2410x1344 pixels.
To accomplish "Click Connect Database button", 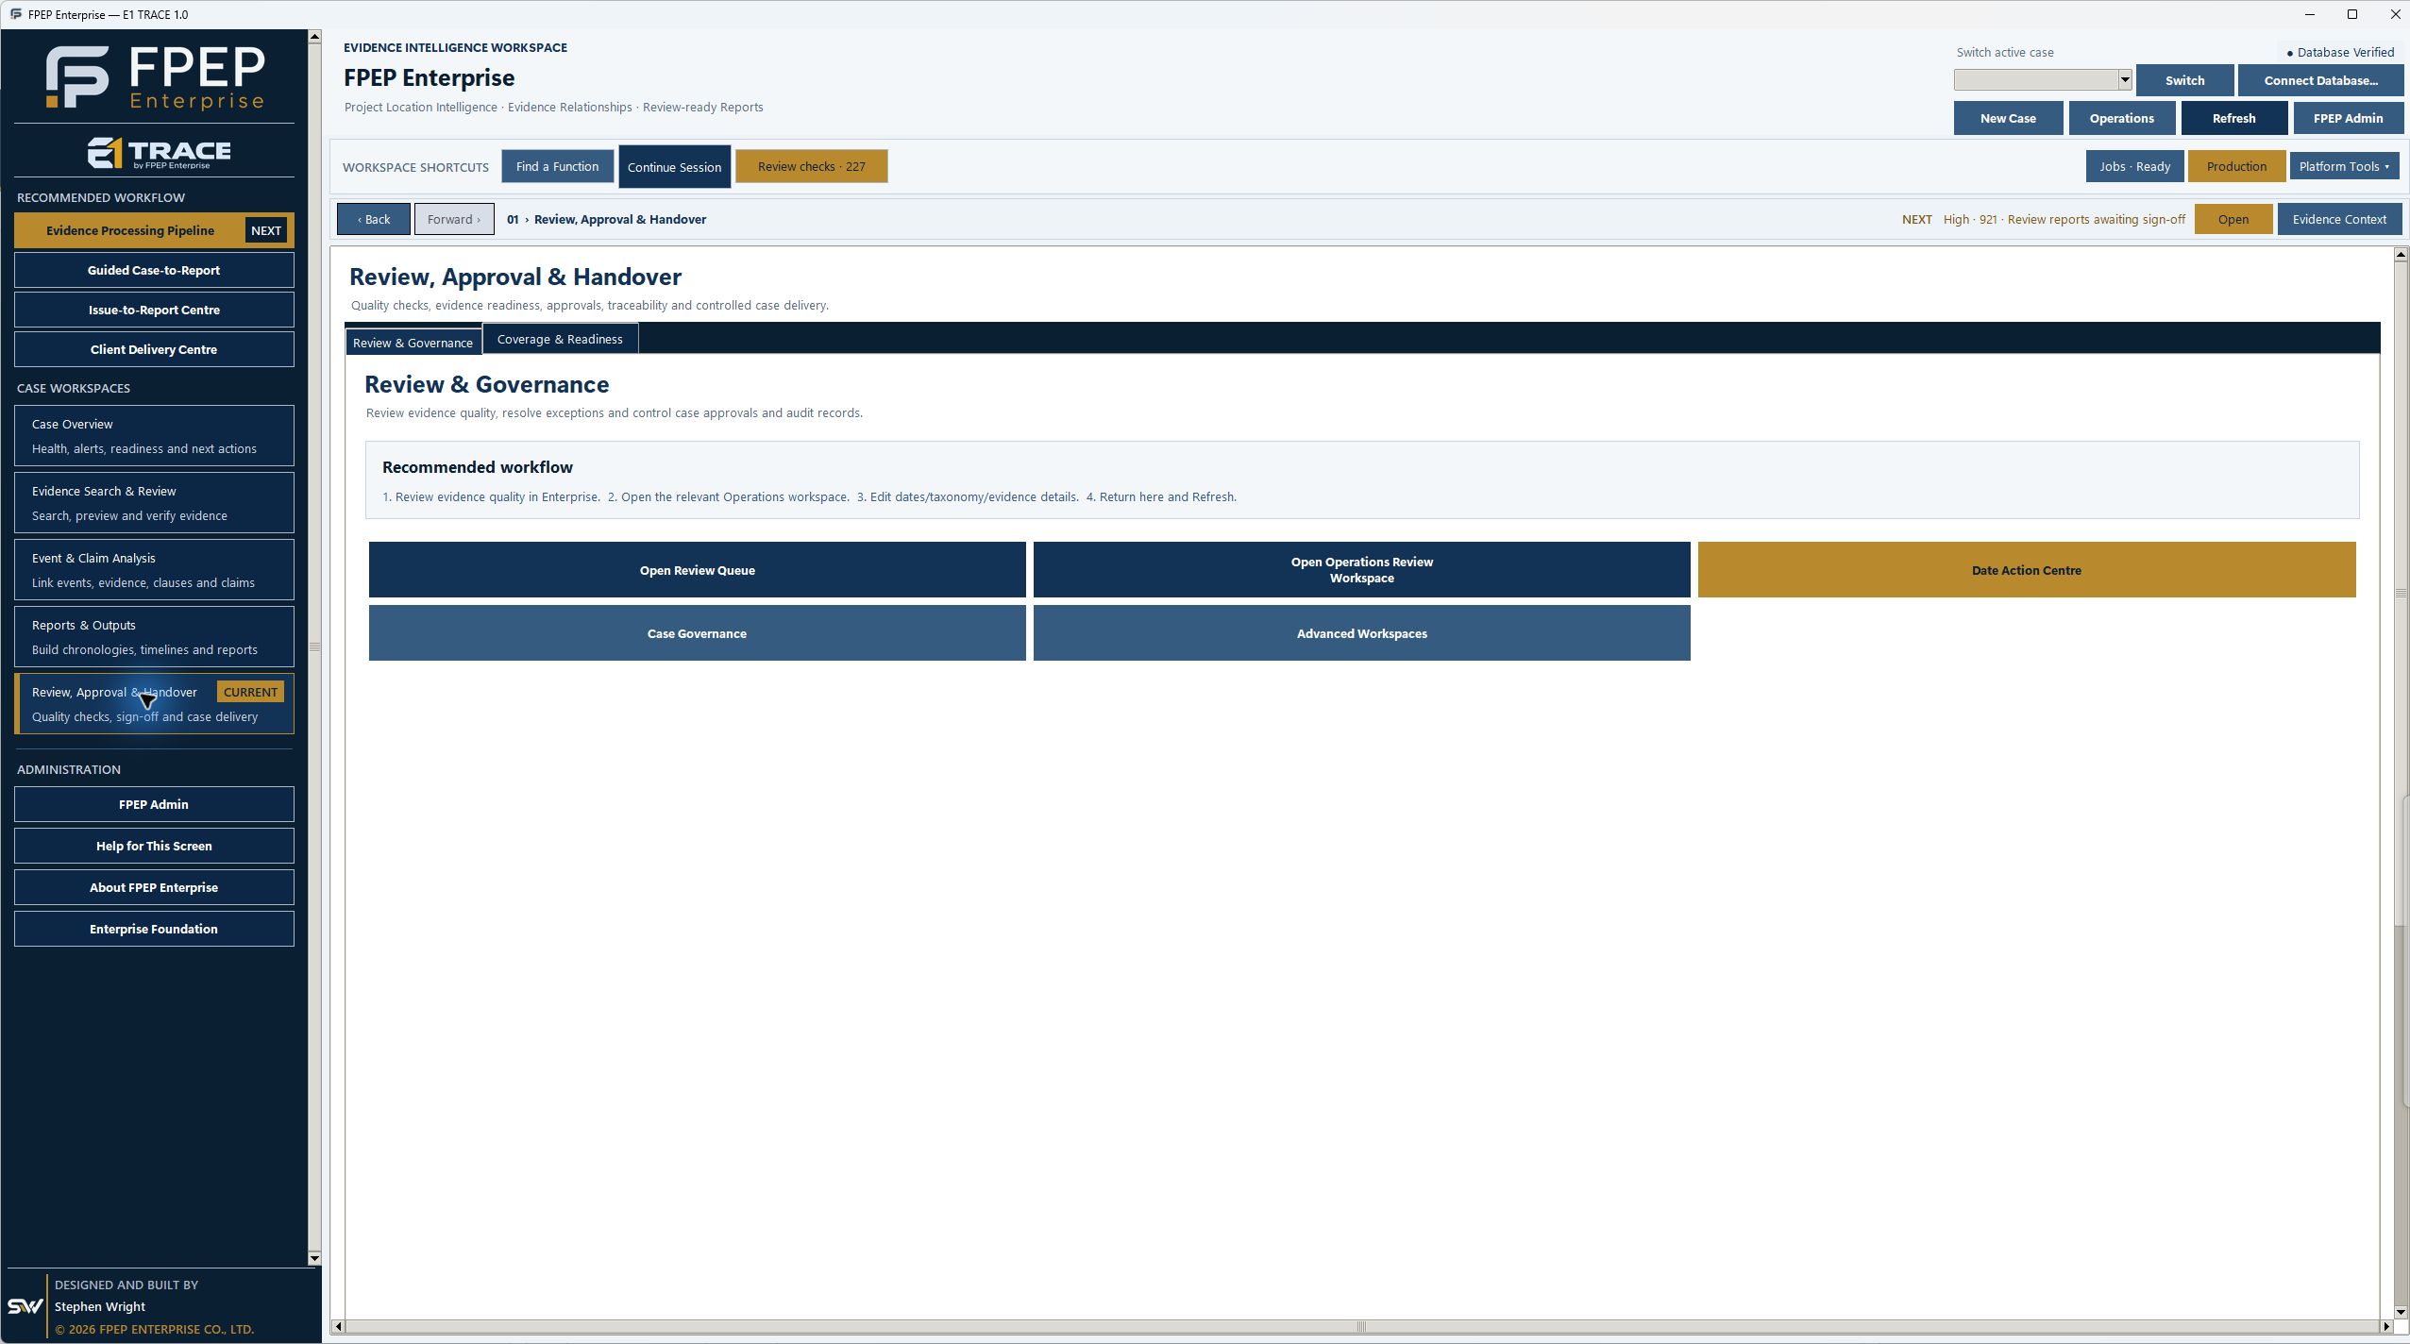I will pos(2320,80).
